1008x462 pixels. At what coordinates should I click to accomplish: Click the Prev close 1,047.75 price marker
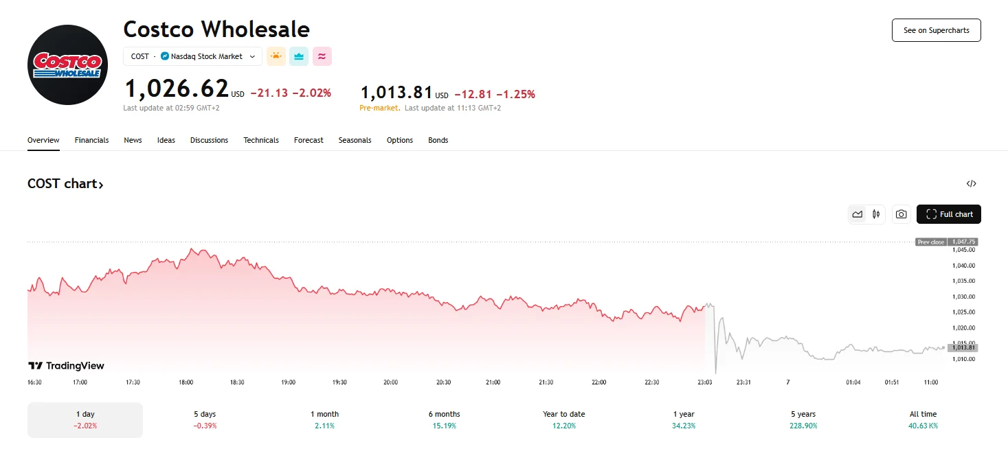[947, 242]
